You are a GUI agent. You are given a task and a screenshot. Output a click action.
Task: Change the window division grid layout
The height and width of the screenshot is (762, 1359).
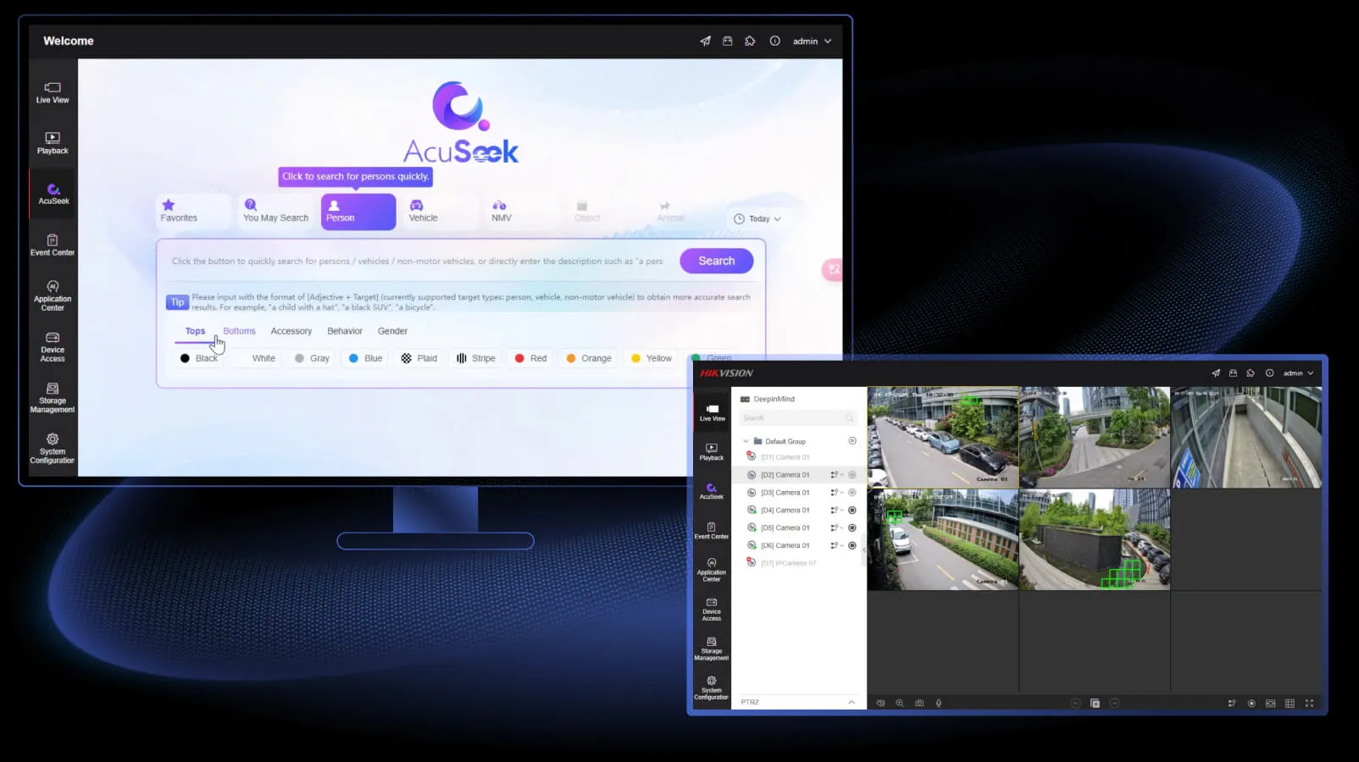[x=1290, y=703]
